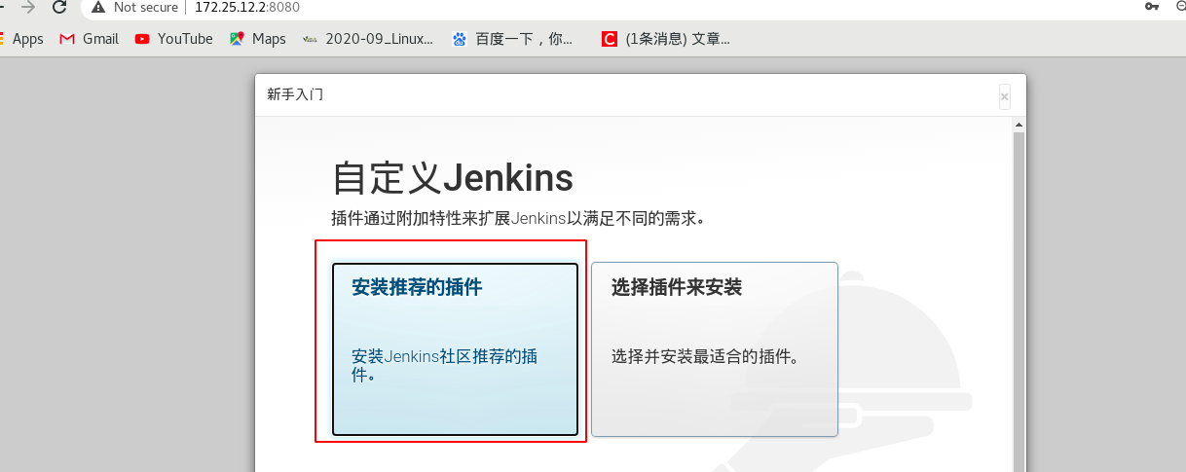This screenshot has height=472, width=1186.
Task: Open the 2020-09_Linux... bookmark
Action: pos(368,39)
